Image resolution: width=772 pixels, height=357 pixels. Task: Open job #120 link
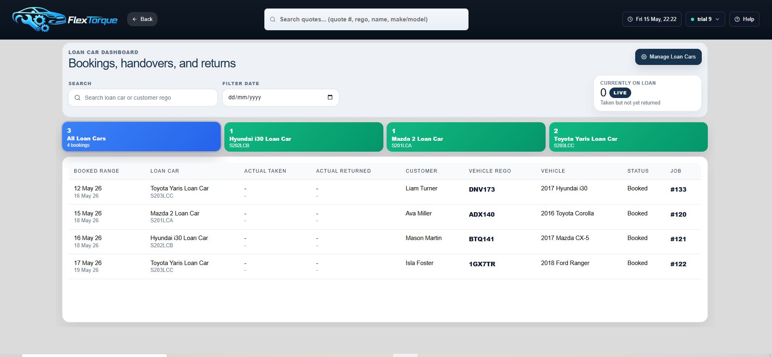(678, 215)
